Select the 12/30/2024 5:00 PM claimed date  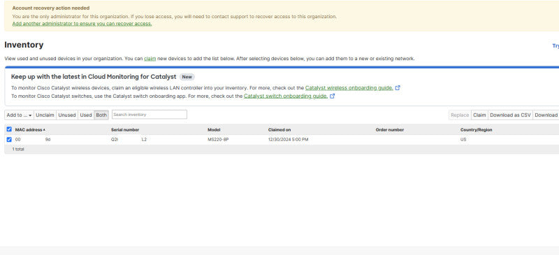point(288,140)
